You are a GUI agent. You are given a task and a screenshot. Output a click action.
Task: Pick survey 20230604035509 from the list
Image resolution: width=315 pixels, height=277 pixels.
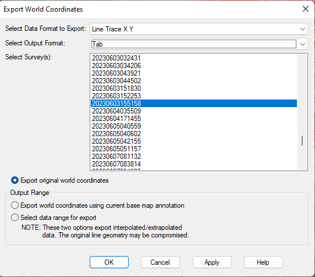coord(194,111)
